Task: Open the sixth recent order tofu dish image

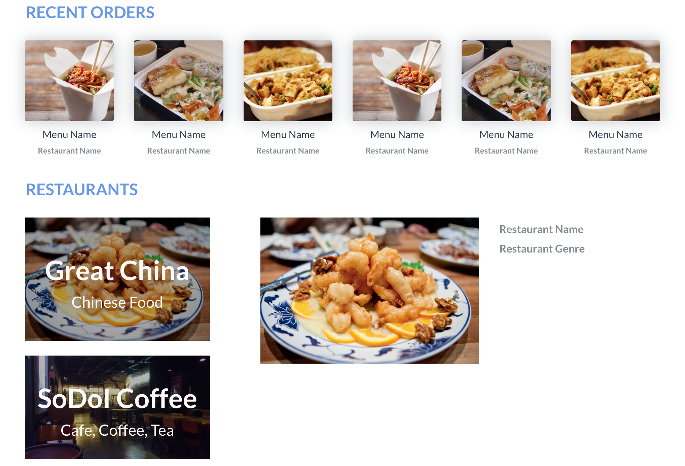Action: [x=616, y=81]
